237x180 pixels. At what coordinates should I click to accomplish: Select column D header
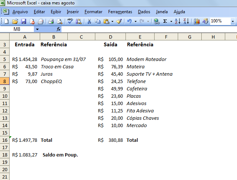(x=110, y=37)
